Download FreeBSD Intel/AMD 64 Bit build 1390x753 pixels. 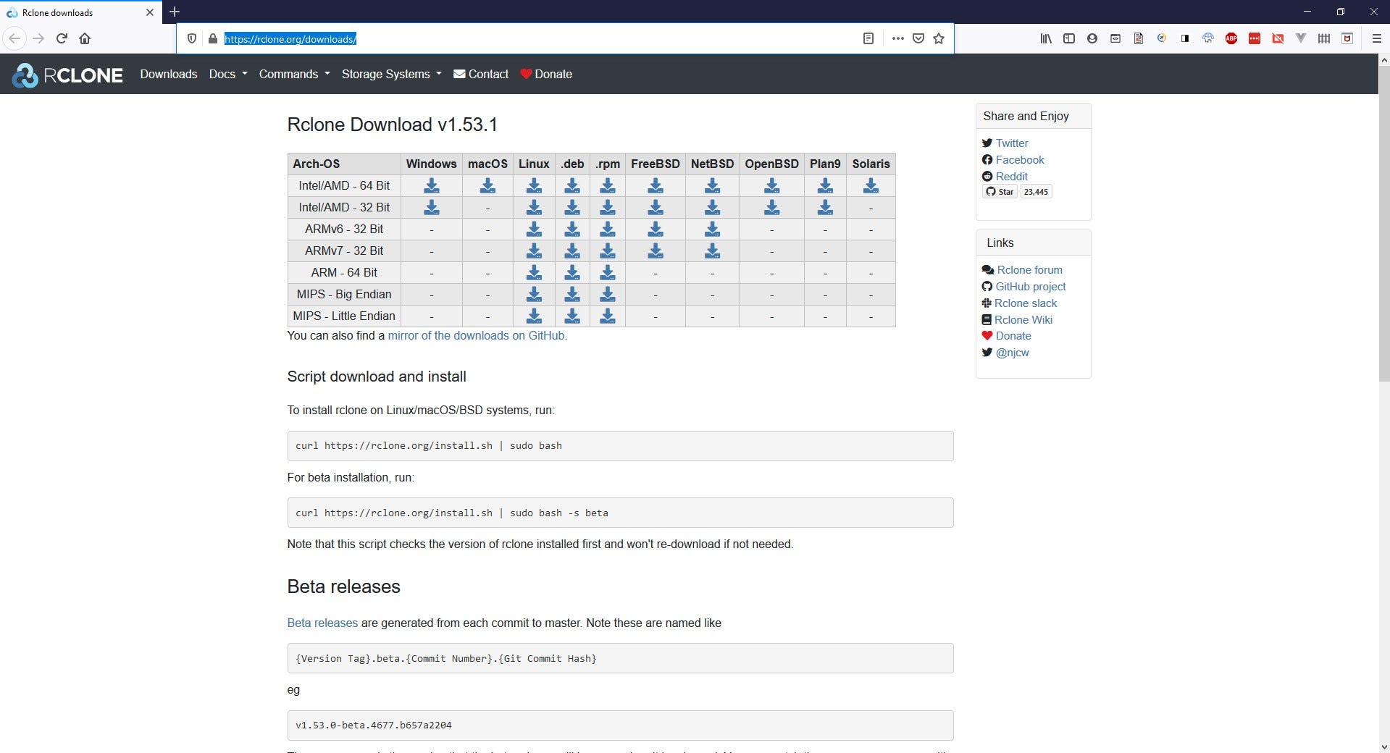(x=656, y=185)
